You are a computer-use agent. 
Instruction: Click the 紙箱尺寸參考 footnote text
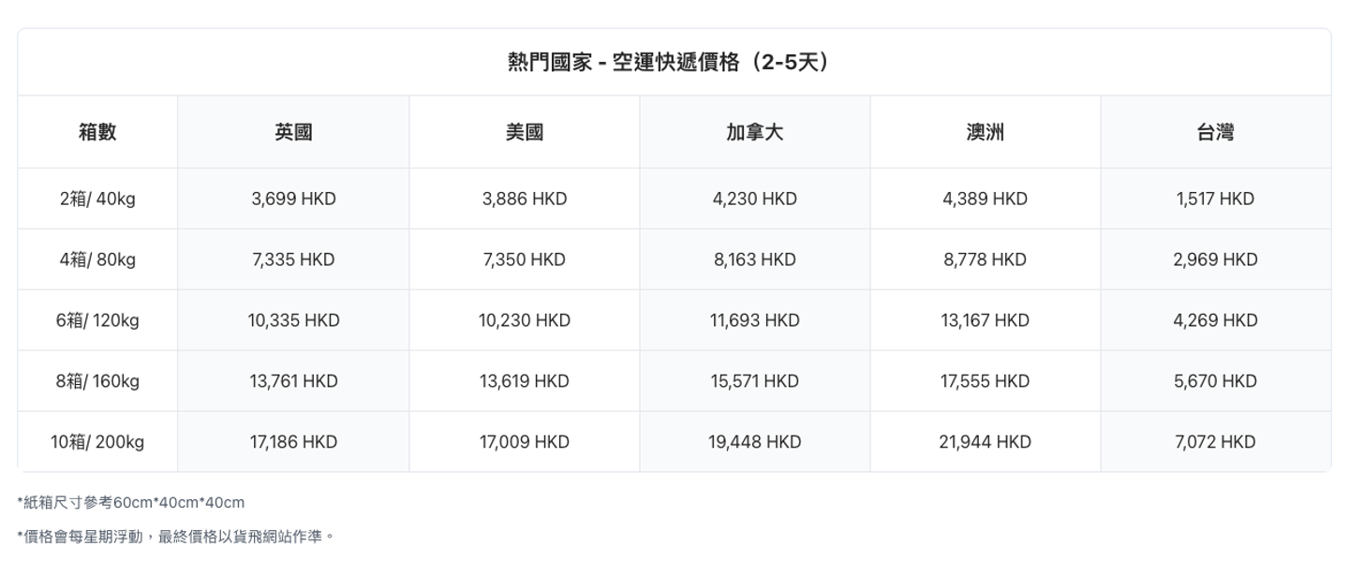(x=131, y=503)
